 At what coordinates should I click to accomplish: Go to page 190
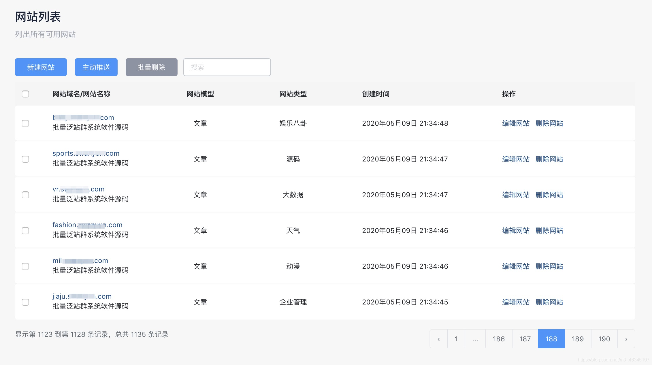pyautogui.click(x=604, y=339)
